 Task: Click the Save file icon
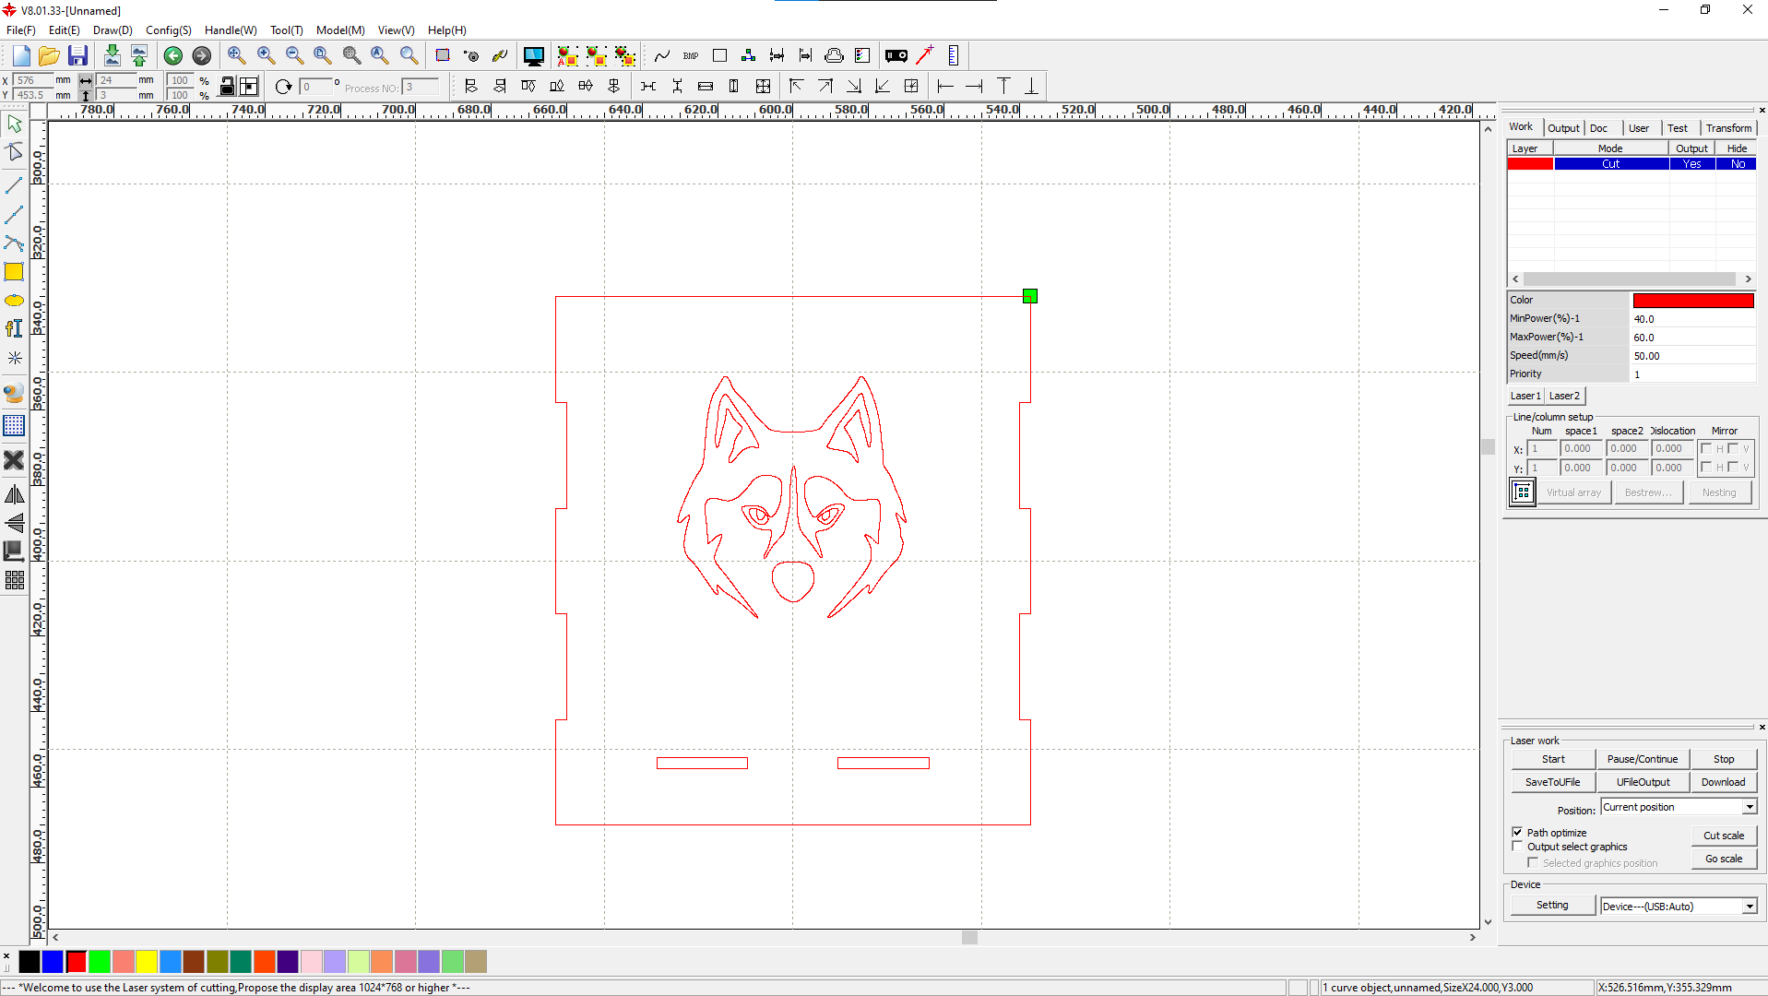(77, 56)
